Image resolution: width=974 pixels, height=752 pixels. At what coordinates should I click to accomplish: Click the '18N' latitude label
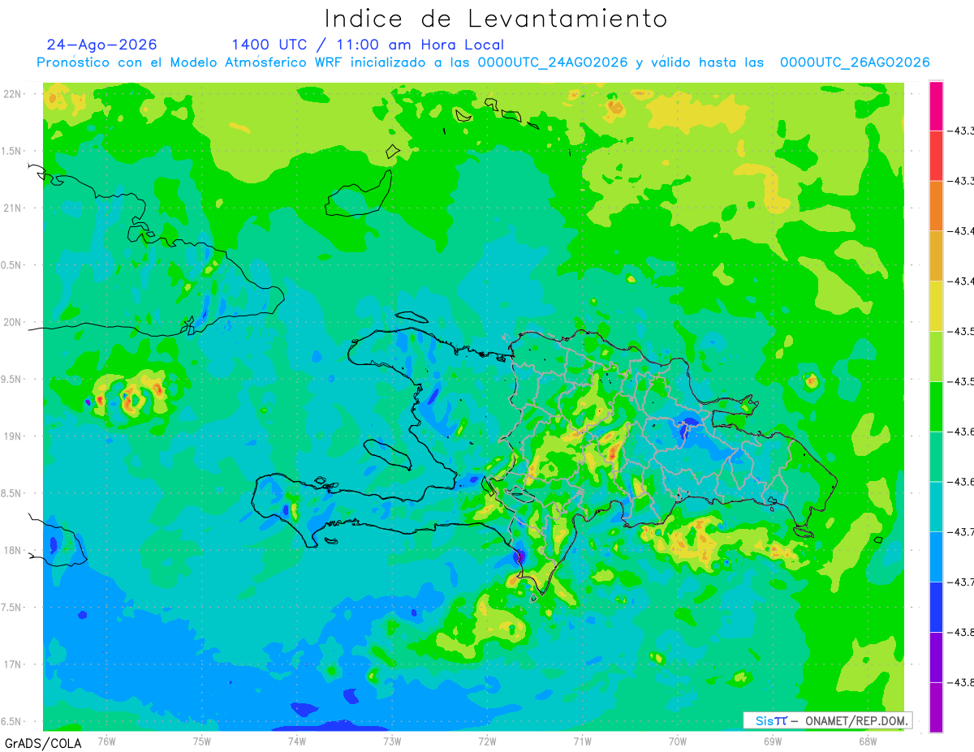pyautogui.click(x=11, y=551)
